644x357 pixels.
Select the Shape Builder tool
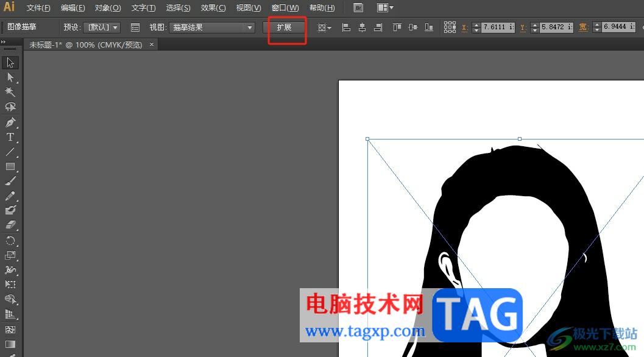(x=10, y=300)
